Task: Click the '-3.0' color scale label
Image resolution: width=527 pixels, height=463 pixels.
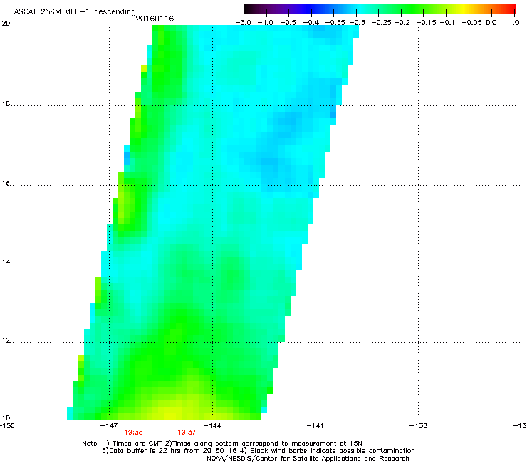Action: tap(244, 23)
